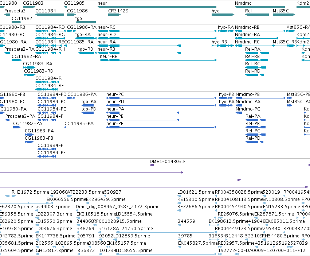Select transcript Nmdmc-RA
The height and width of the screenshot is (256, 310).
click(x=247, y=34)
